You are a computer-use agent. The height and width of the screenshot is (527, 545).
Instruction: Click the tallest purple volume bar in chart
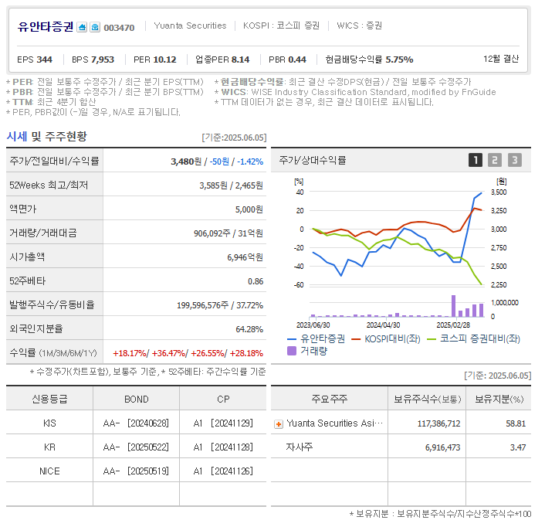tap(453, 306)
